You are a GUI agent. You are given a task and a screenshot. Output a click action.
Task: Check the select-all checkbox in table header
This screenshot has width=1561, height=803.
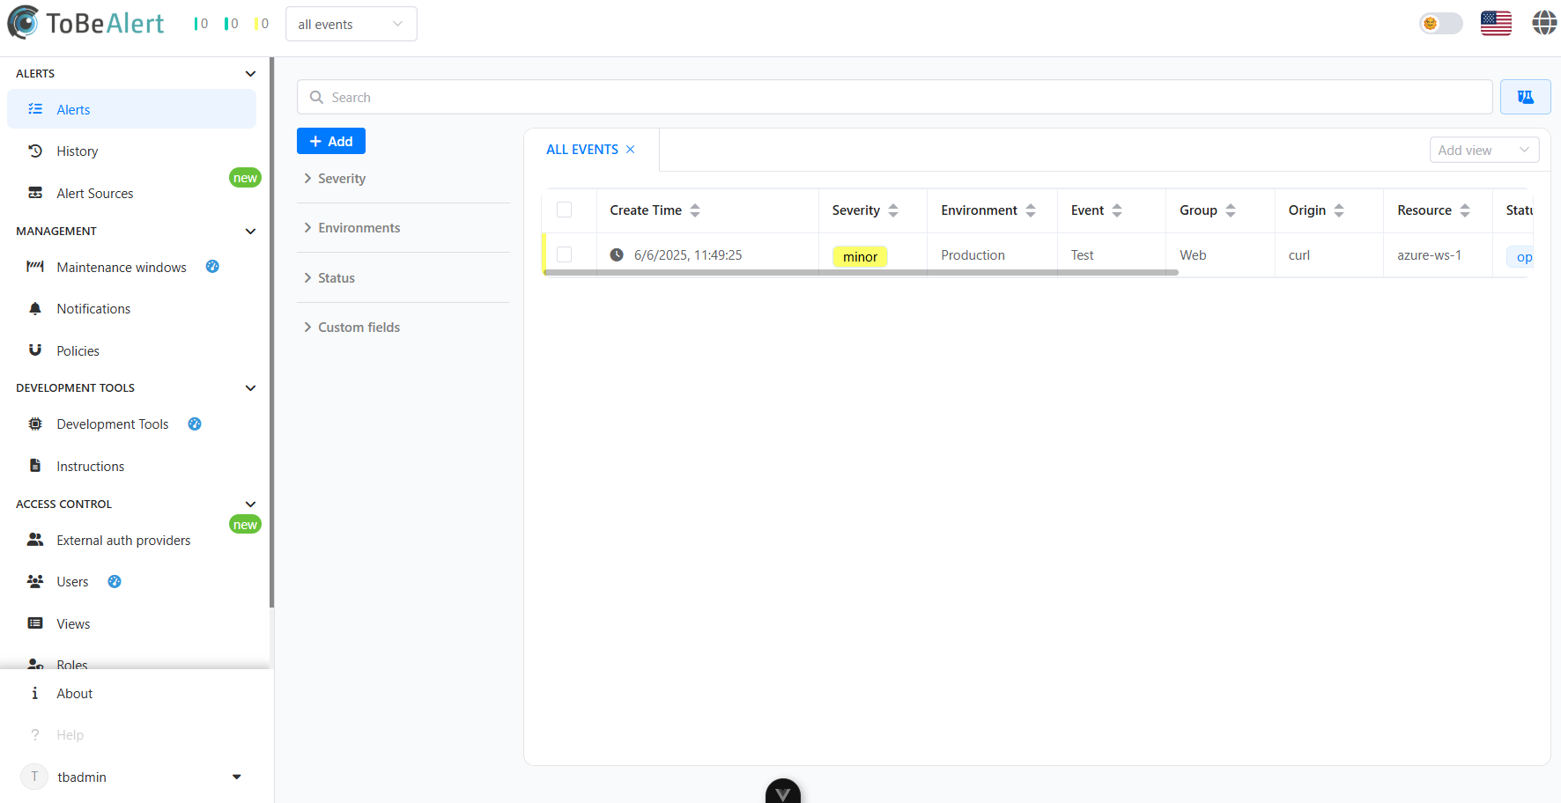[565, 210]
